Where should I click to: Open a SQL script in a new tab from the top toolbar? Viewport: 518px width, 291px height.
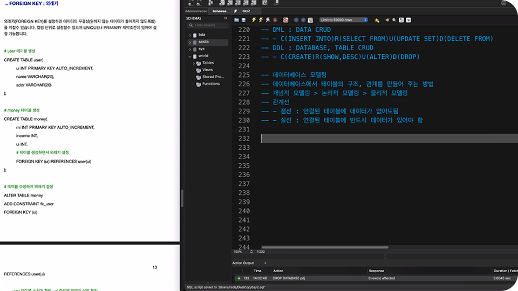(199, 3)
